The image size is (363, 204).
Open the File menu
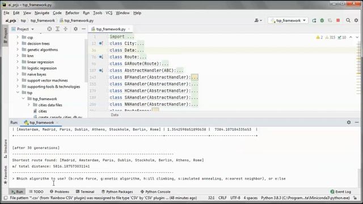pos(6,13)
